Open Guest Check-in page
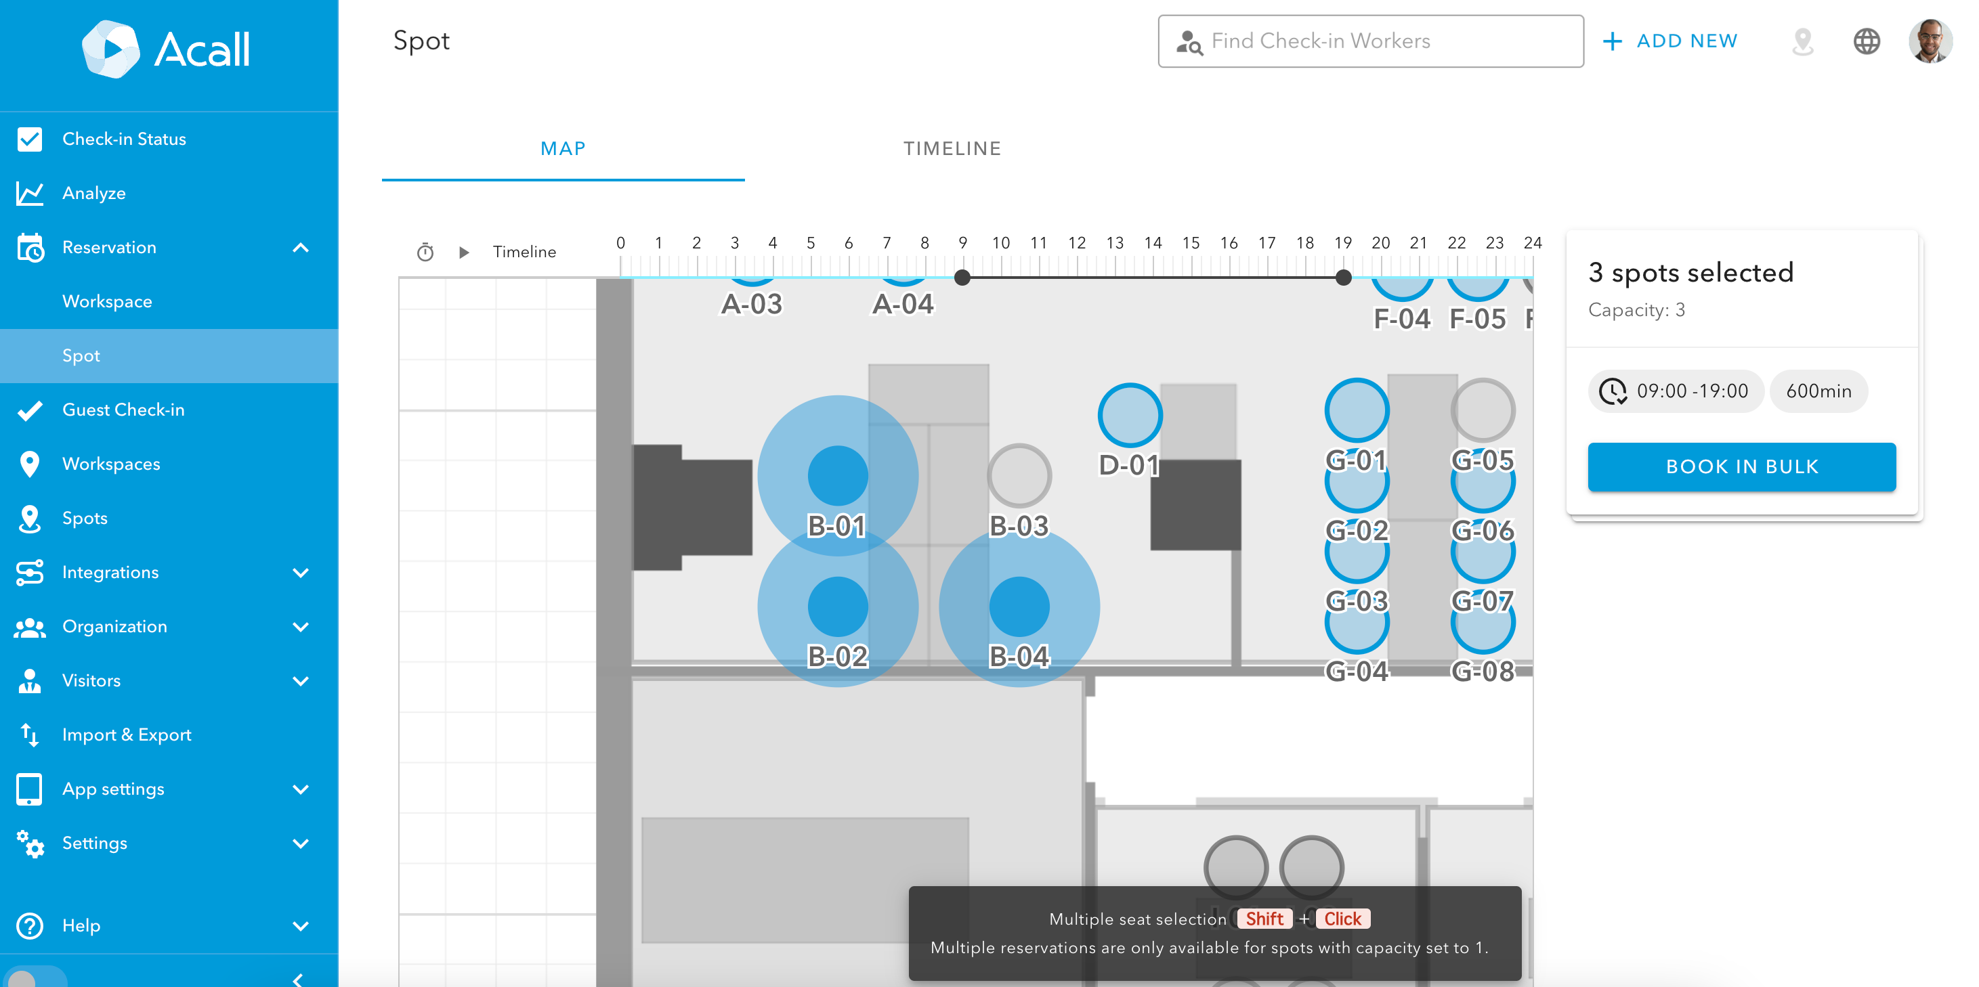Screen dimensions: 1979x987 click(x=169, y=410)
